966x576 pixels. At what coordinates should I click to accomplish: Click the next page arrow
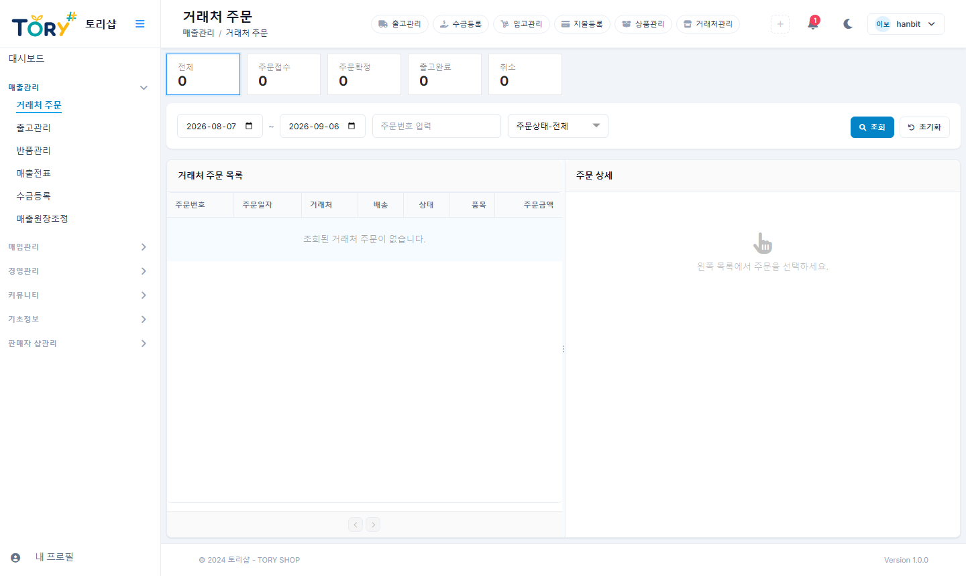click(374, 524)
